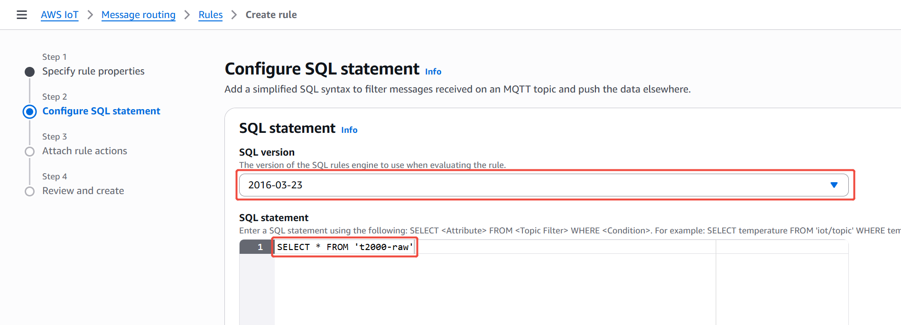Image resolution: width=901 pixels, height=325 pixels.
Task: Open the Review and create step
Action: coord(83,191)
